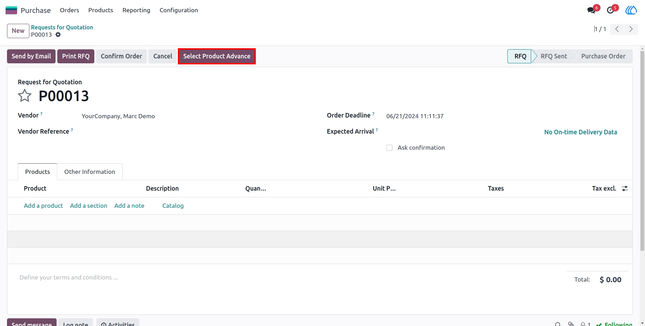Open the Products menu in the top bar
Image resolution: width=645 pixels, height=326 pixels.
click(x=101, y=10)
